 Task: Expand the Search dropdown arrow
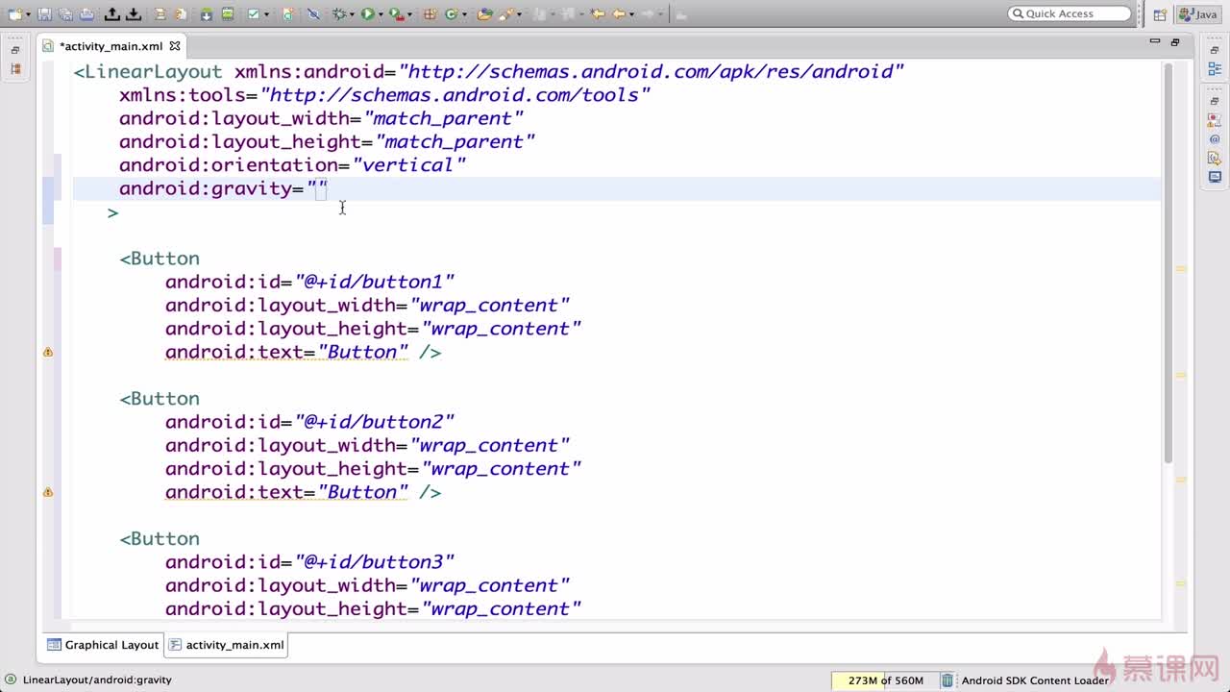[x=520, y=14]
